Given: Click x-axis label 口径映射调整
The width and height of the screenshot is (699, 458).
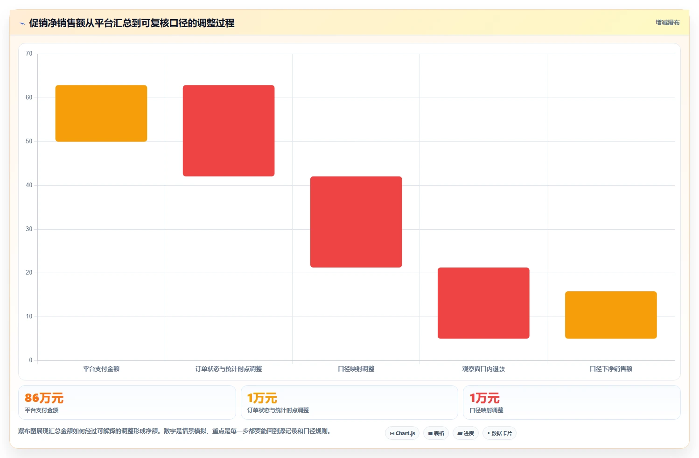Looking at the screenshot, I should (x=356, y=369).
